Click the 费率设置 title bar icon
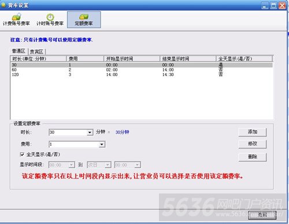Image resolution: width=289 pixels, height=224 pixels. pos(3,5)
